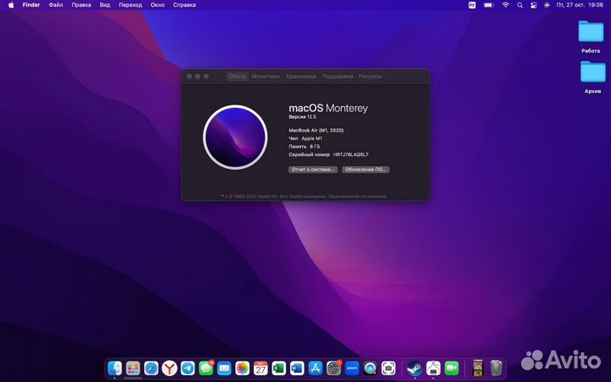The height and width of the screenshot is (382, 611).
Task: Open System Preferences in the dock
Action: (334, 368)
